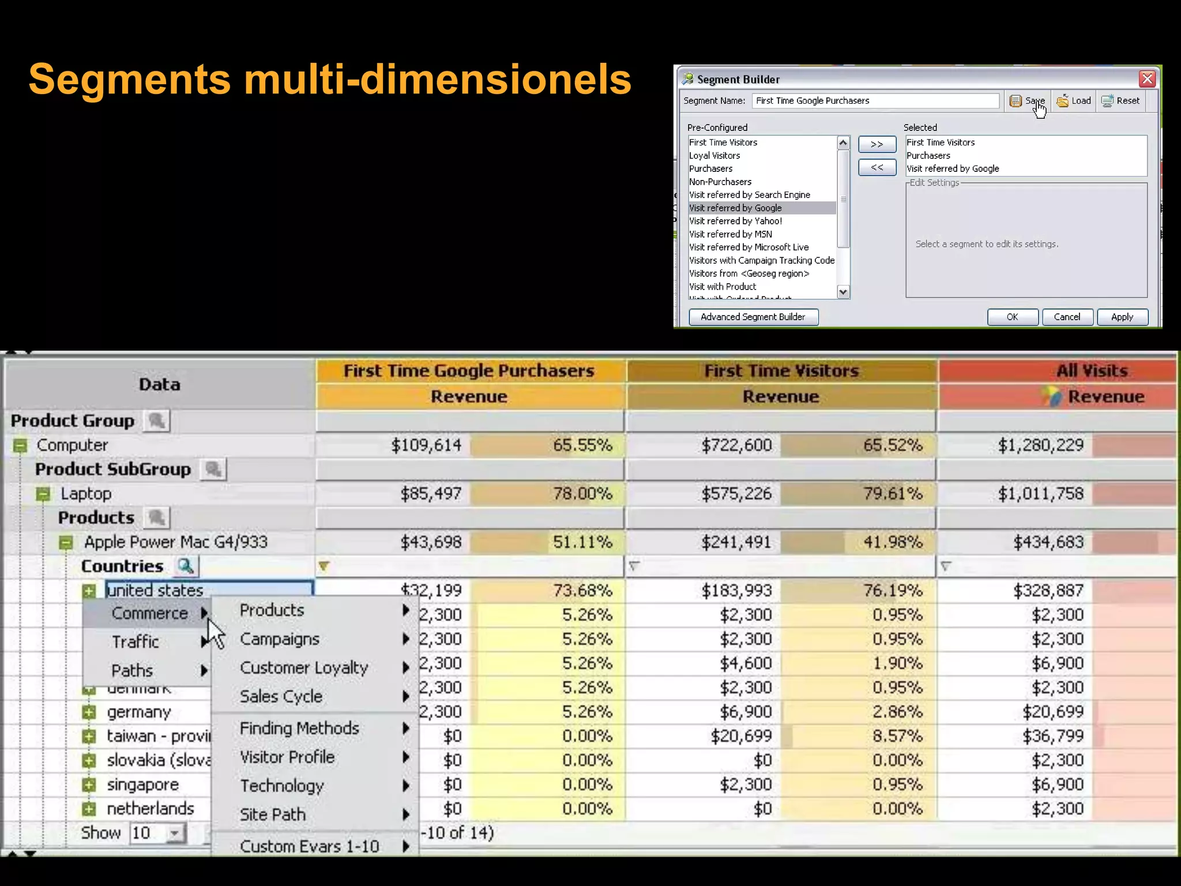Screen dimensions: 1181x886
Task: Click the First Time Visitors column header
Action: tap(781, 371)
